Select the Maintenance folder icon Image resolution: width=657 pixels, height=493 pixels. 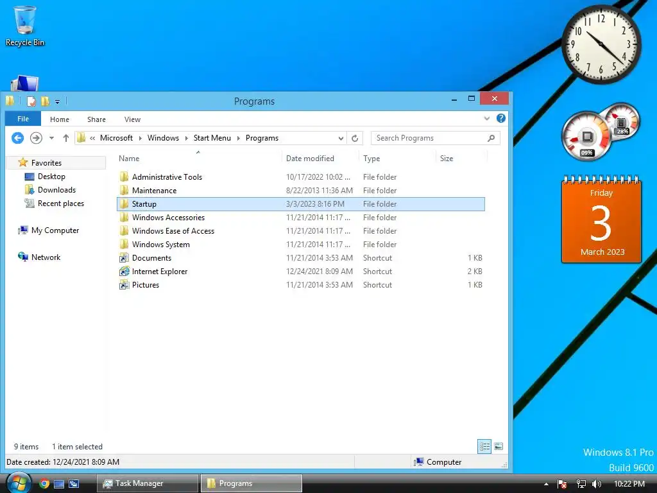(124, 190)
